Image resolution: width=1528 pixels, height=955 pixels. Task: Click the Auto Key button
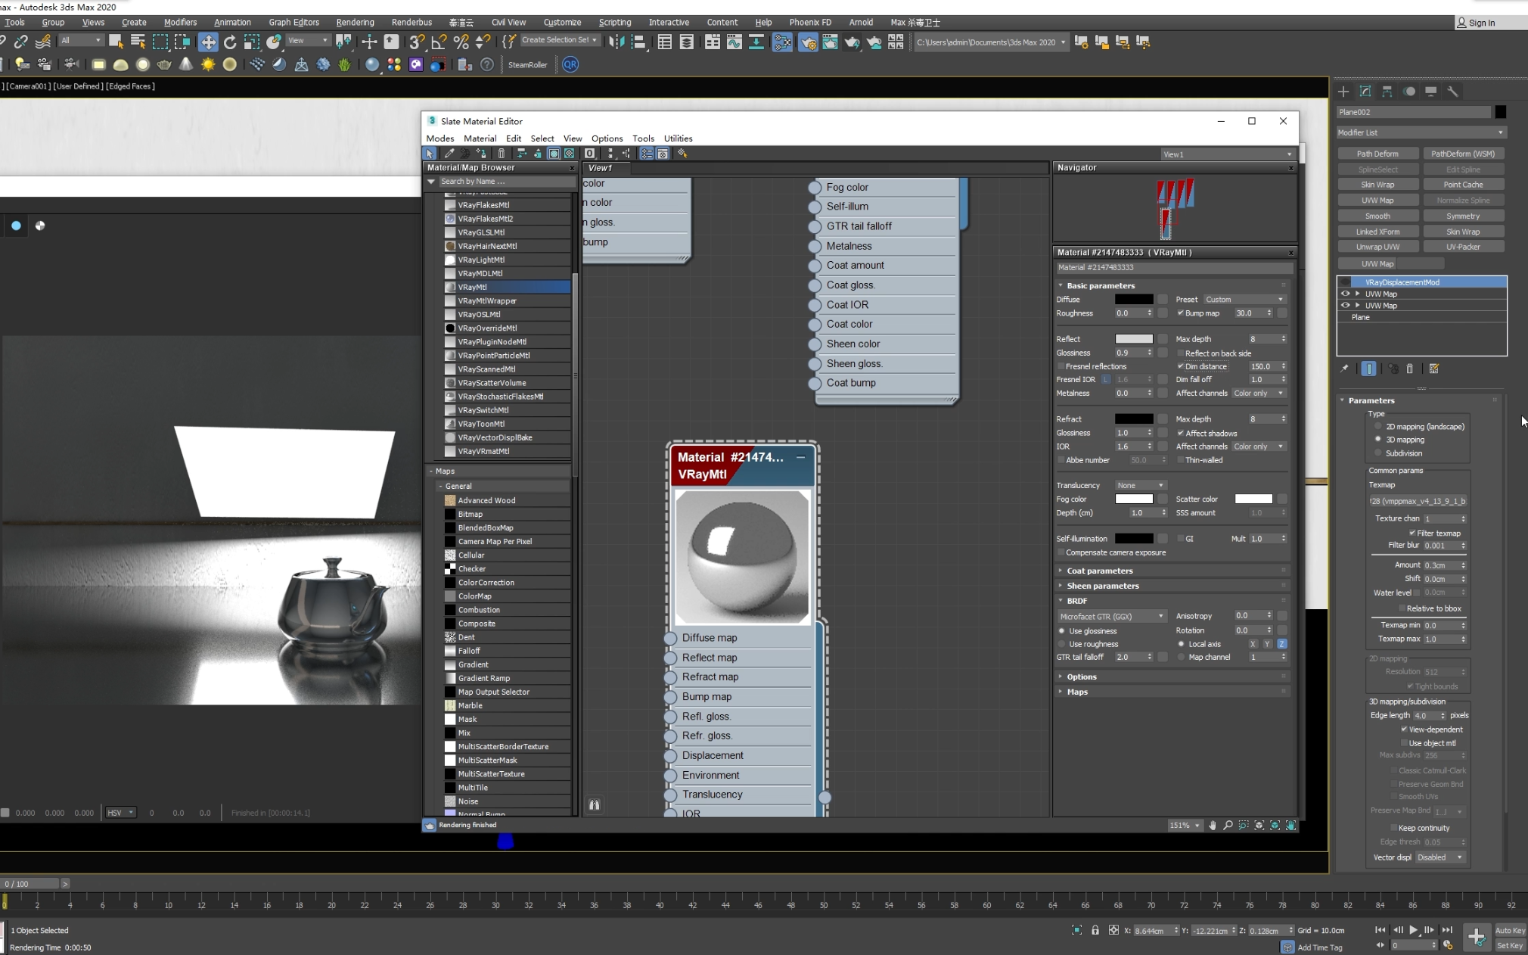(1509, 931)
